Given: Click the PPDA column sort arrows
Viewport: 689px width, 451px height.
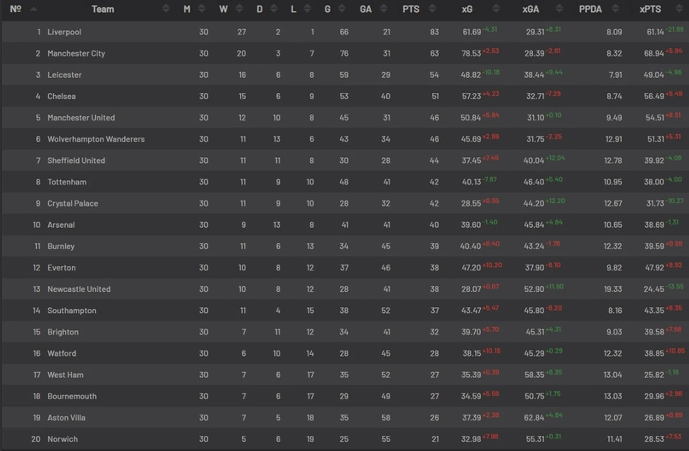Looking at the screenshot, I should pyautogui.click(x=615, y=8).
